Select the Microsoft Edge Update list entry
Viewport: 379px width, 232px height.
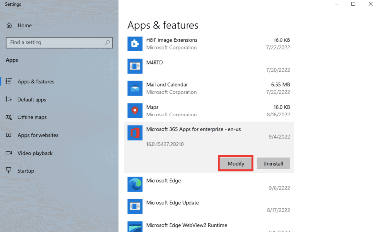[207, 206]
